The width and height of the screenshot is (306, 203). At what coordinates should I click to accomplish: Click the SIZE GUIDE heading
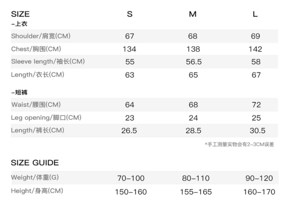click(35, 163)
